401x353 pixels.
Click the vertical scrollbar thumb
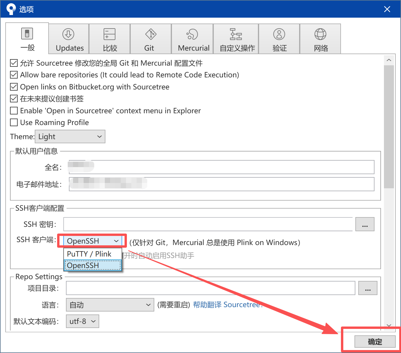tap(389, 126)
